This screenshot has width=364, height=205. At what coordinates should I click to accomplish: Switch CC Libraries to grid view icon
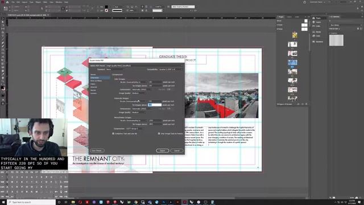tap(358, 28)
